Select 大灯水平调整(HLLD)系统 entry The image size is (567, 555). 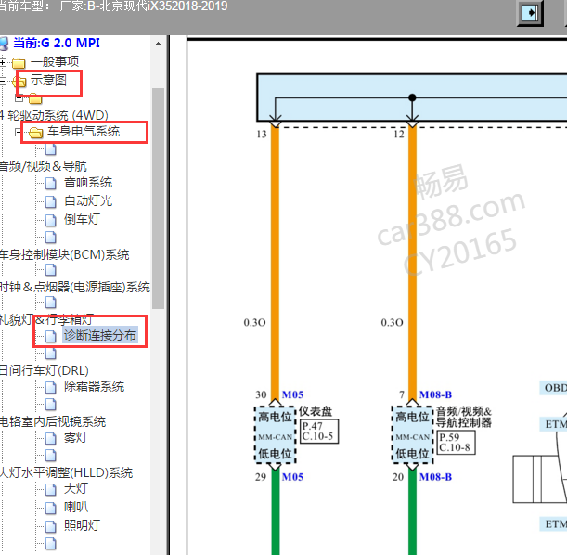tap(66, 472)
